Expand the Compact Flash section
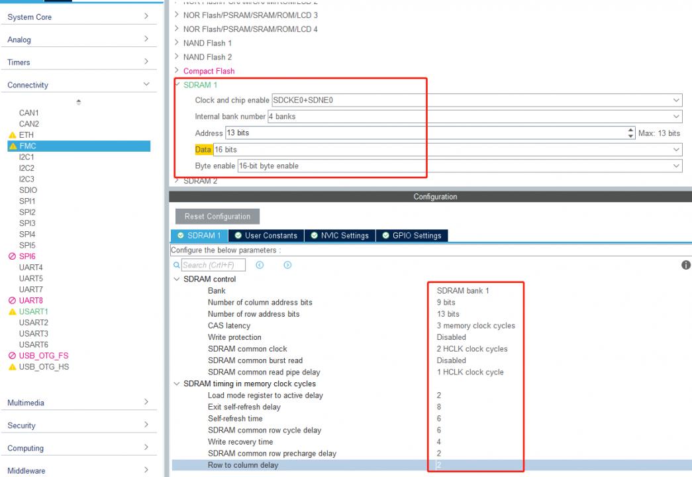 coord(177,71)
